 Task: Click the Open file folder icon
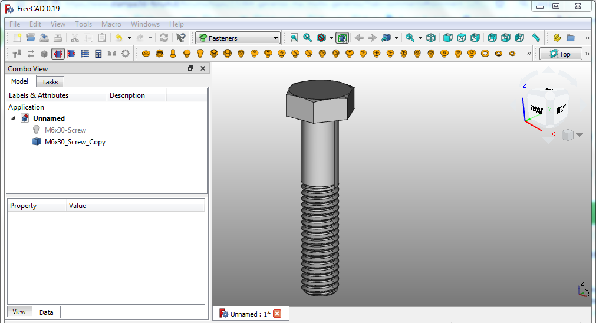pos(31,38)
